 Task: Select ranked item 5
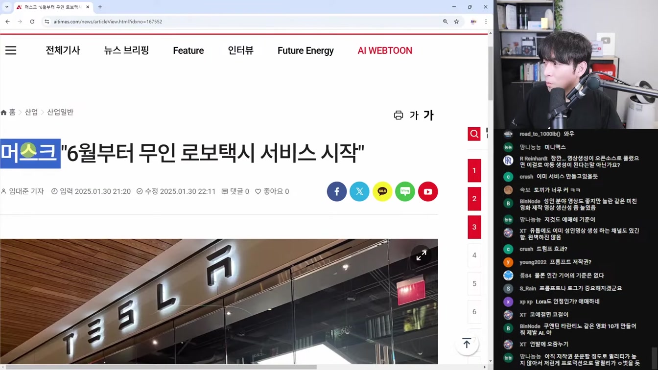click(x=474, y=283)
